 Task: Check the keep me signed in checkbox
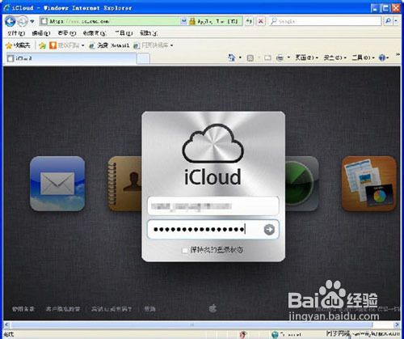coord(185,250)
